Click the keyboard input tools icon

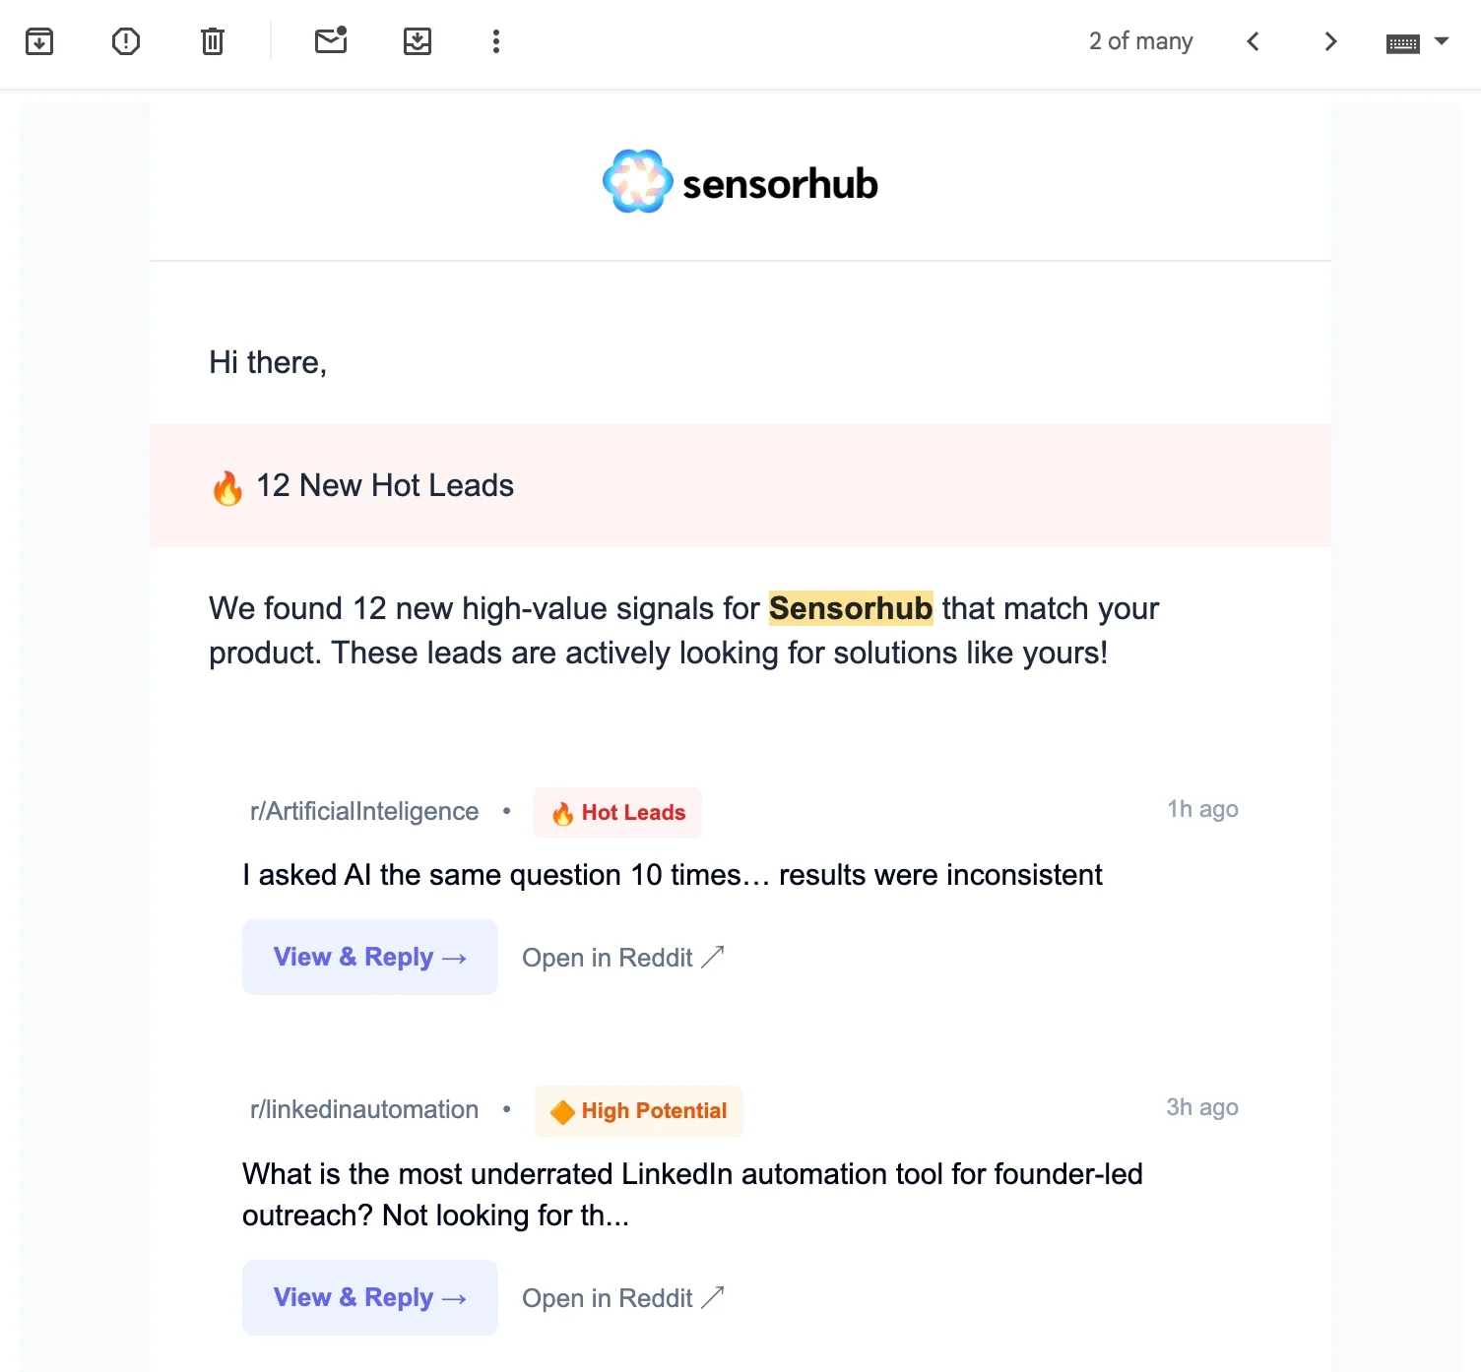coord(1402,43)
